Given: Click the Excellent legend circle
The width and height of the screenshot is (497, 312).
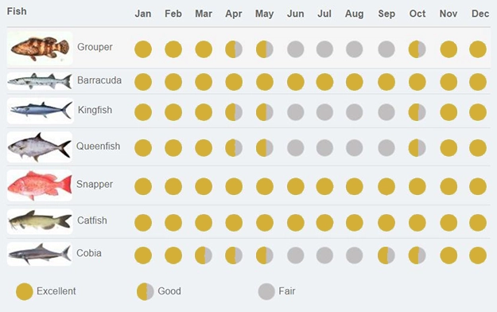Looking at the screenshot, I should click(x=25, y=291).
